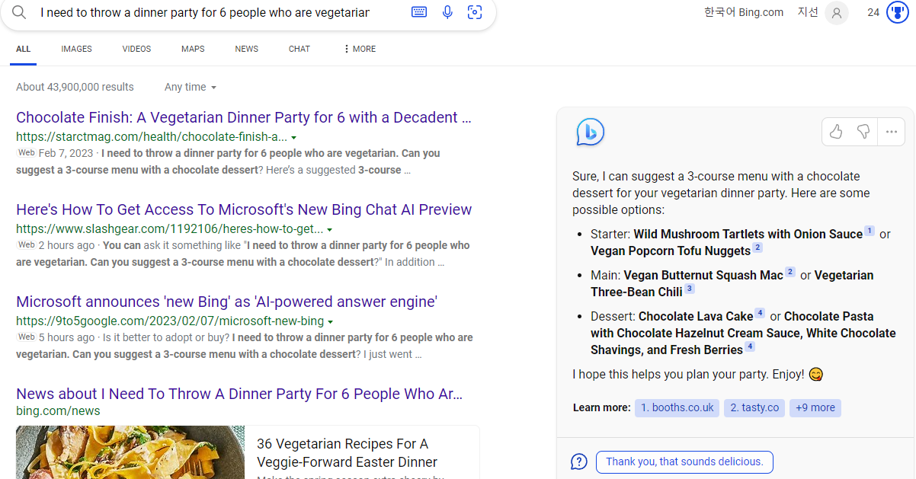Like the chat answer with thumbs up
The height and width of the screenshot is (479, 916).
[836, 132]
